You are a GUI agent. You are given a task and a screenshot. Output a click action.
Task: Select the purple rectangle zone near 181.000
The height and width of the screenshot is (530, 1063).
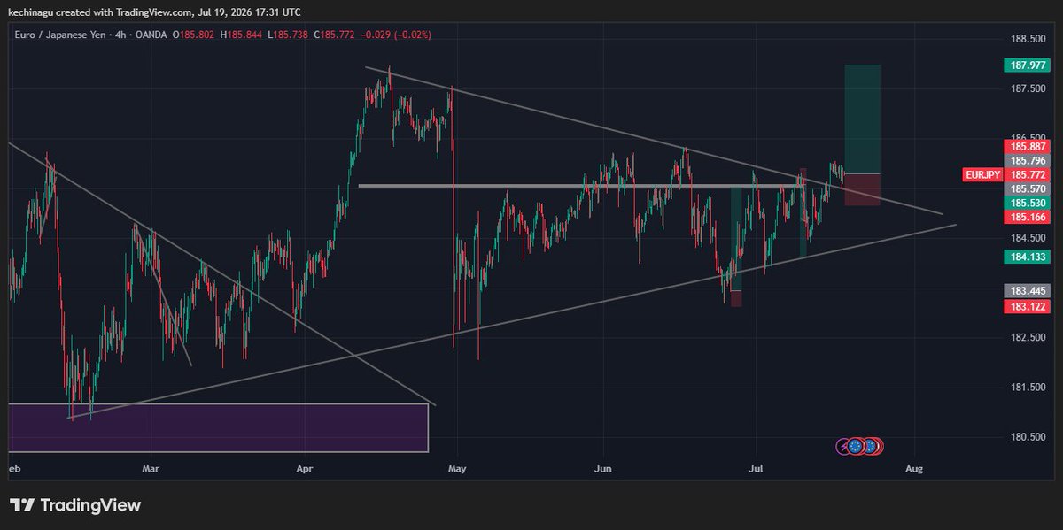pyautogui.click(x=218, y=427)
